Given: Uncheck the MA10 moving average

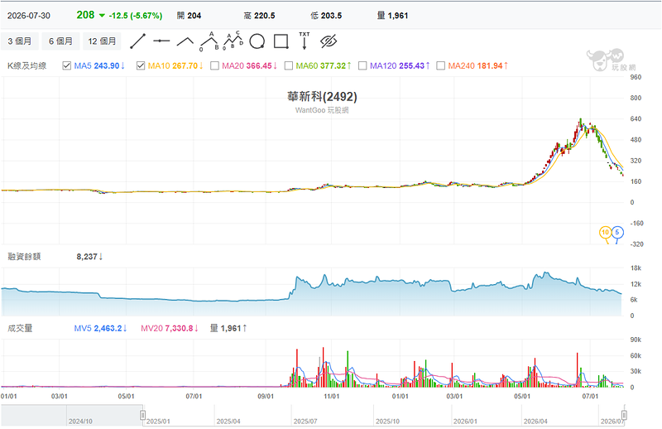Looking at the screenshot, I should 141,65.
